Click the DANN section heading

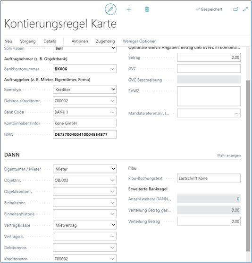tap(12, 155)
